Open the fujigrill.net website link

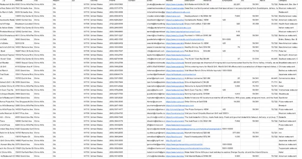pos(174,141)
